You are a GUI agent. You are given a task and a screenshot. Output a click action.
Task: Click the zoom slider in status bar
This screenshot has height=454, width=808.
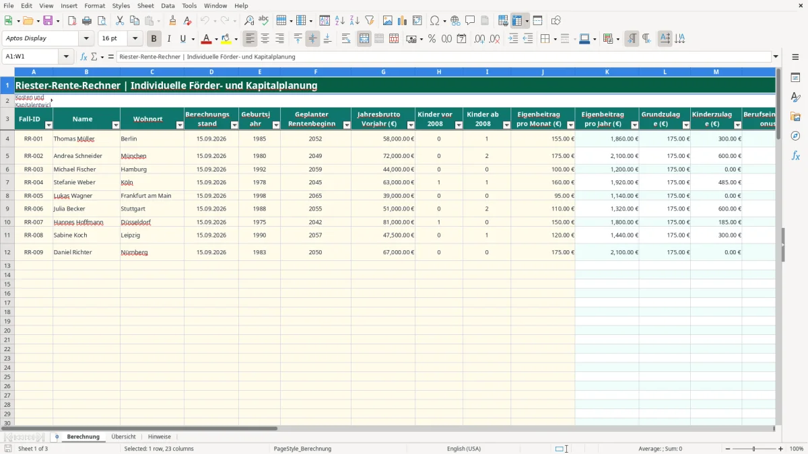click(x=754, y=449)
